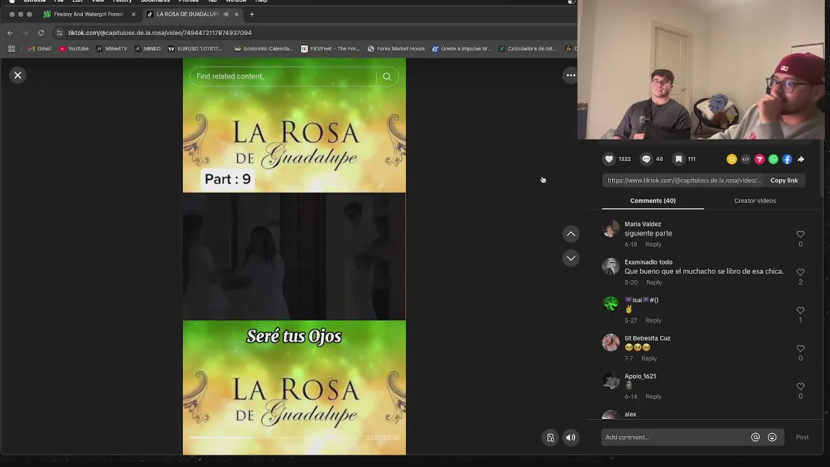
Task: Switch to Fireboy And Watergirl tab
Action: click(88, 14)
